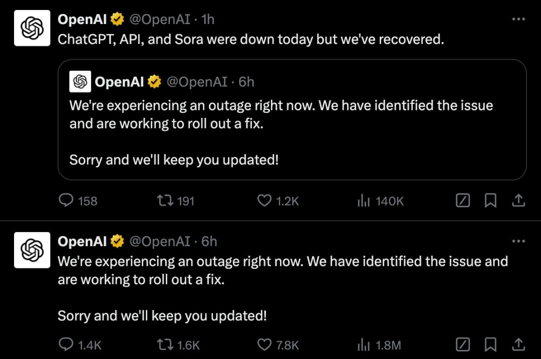Bookmark the outage tweet at the bottom
The width and height of the screenshot is (541, 359).
click(490, 345)
